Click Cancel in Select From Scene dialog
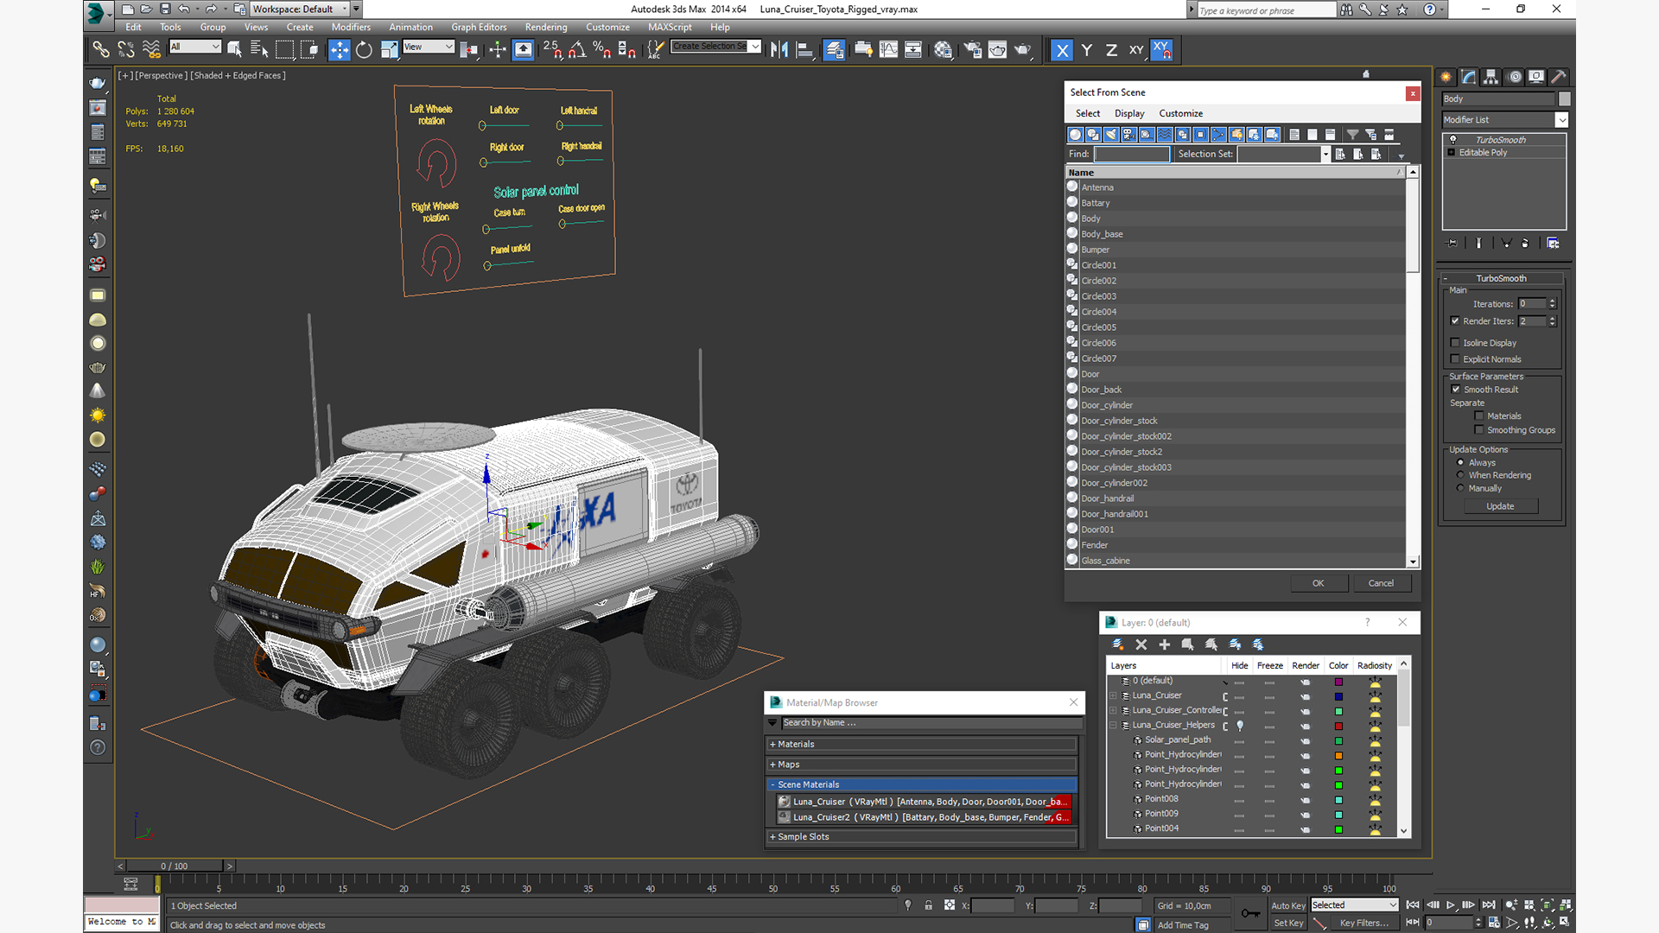The height and width of the screenshot is (933, 1659). pos(1381,583)
